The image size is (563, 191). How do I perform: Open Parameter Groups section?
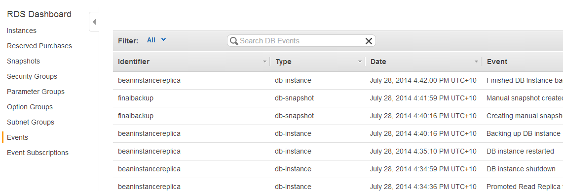(36, 92)
